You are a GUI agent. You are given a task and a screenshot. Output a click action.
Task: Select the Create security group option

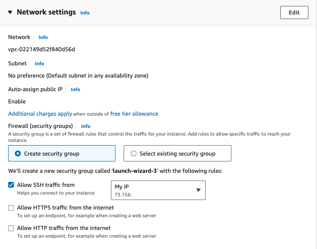click(x=18, y=153)
